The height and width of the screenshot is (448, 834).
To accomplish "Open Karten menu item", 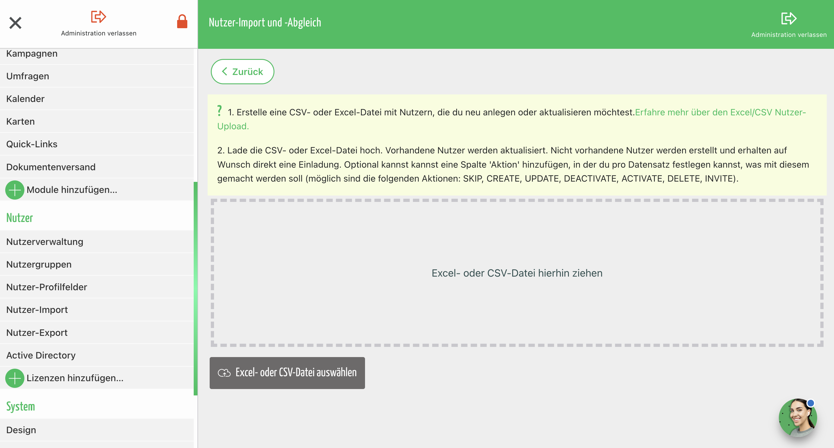I will [x=97, y=121].
